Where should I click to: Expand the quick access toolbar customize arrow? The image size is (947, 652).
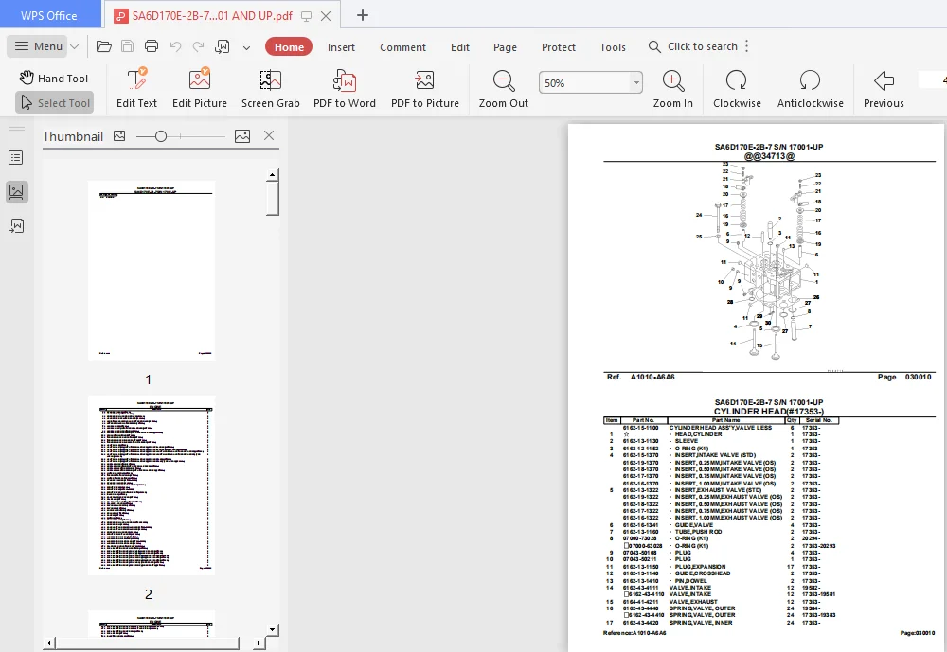[x=246, y=46]
